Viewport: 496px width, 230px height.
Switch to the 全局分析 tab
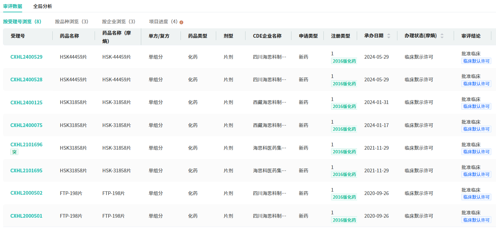pyautogui.click(x=43, y=6)
